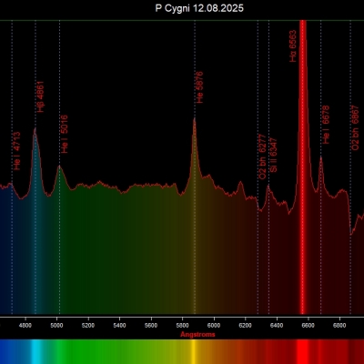Click the 5000 tick on wavelength axis
The image size is (364, 364).
tap(56, 326)
